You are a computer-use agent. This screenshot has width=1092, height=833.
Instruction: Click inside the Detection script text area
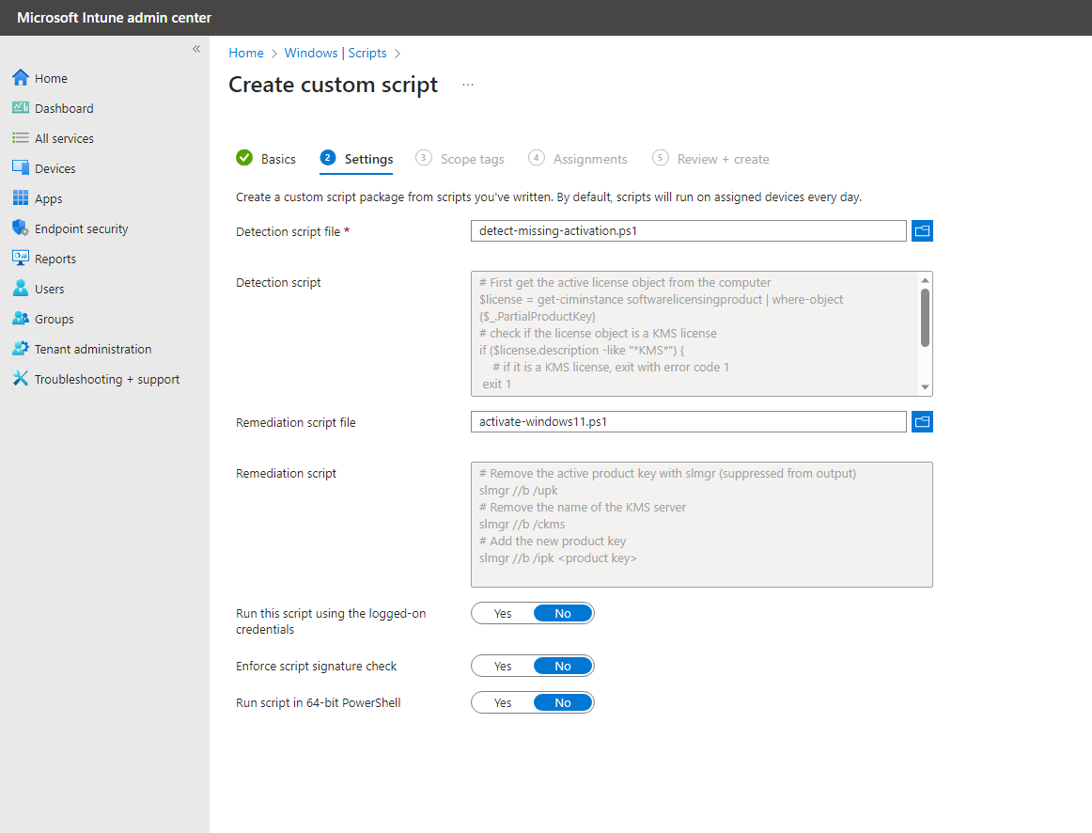click(x=694, y=334)
